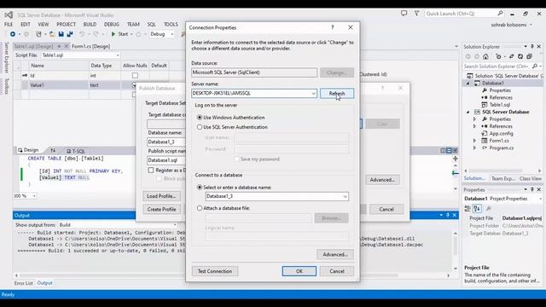Switch to the Form1.cs [Design] tab

(91, 46)
